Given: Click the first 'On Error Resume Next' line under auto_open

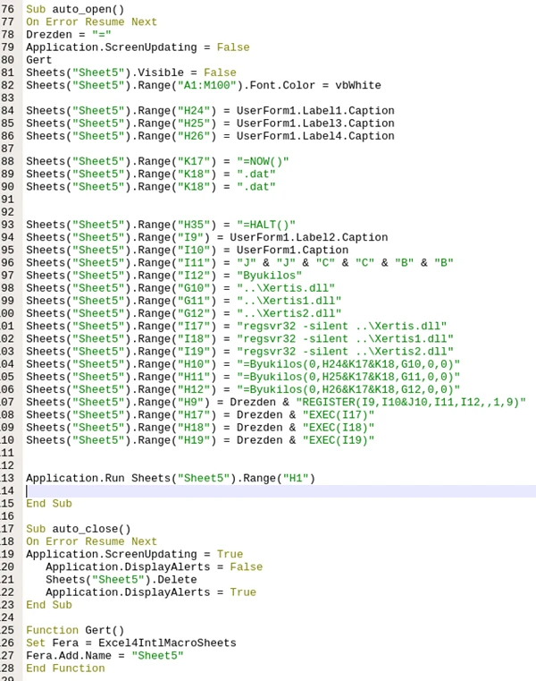Looking at the screenshot, I should coord(91,21).
